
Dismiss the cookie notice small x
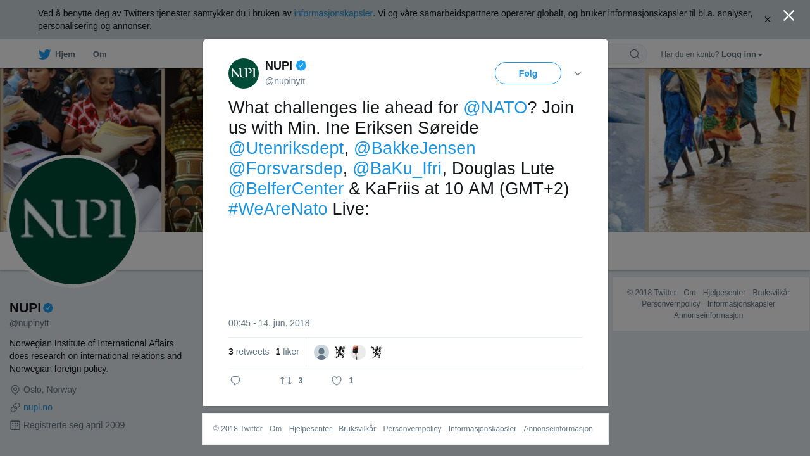[768, 20]
